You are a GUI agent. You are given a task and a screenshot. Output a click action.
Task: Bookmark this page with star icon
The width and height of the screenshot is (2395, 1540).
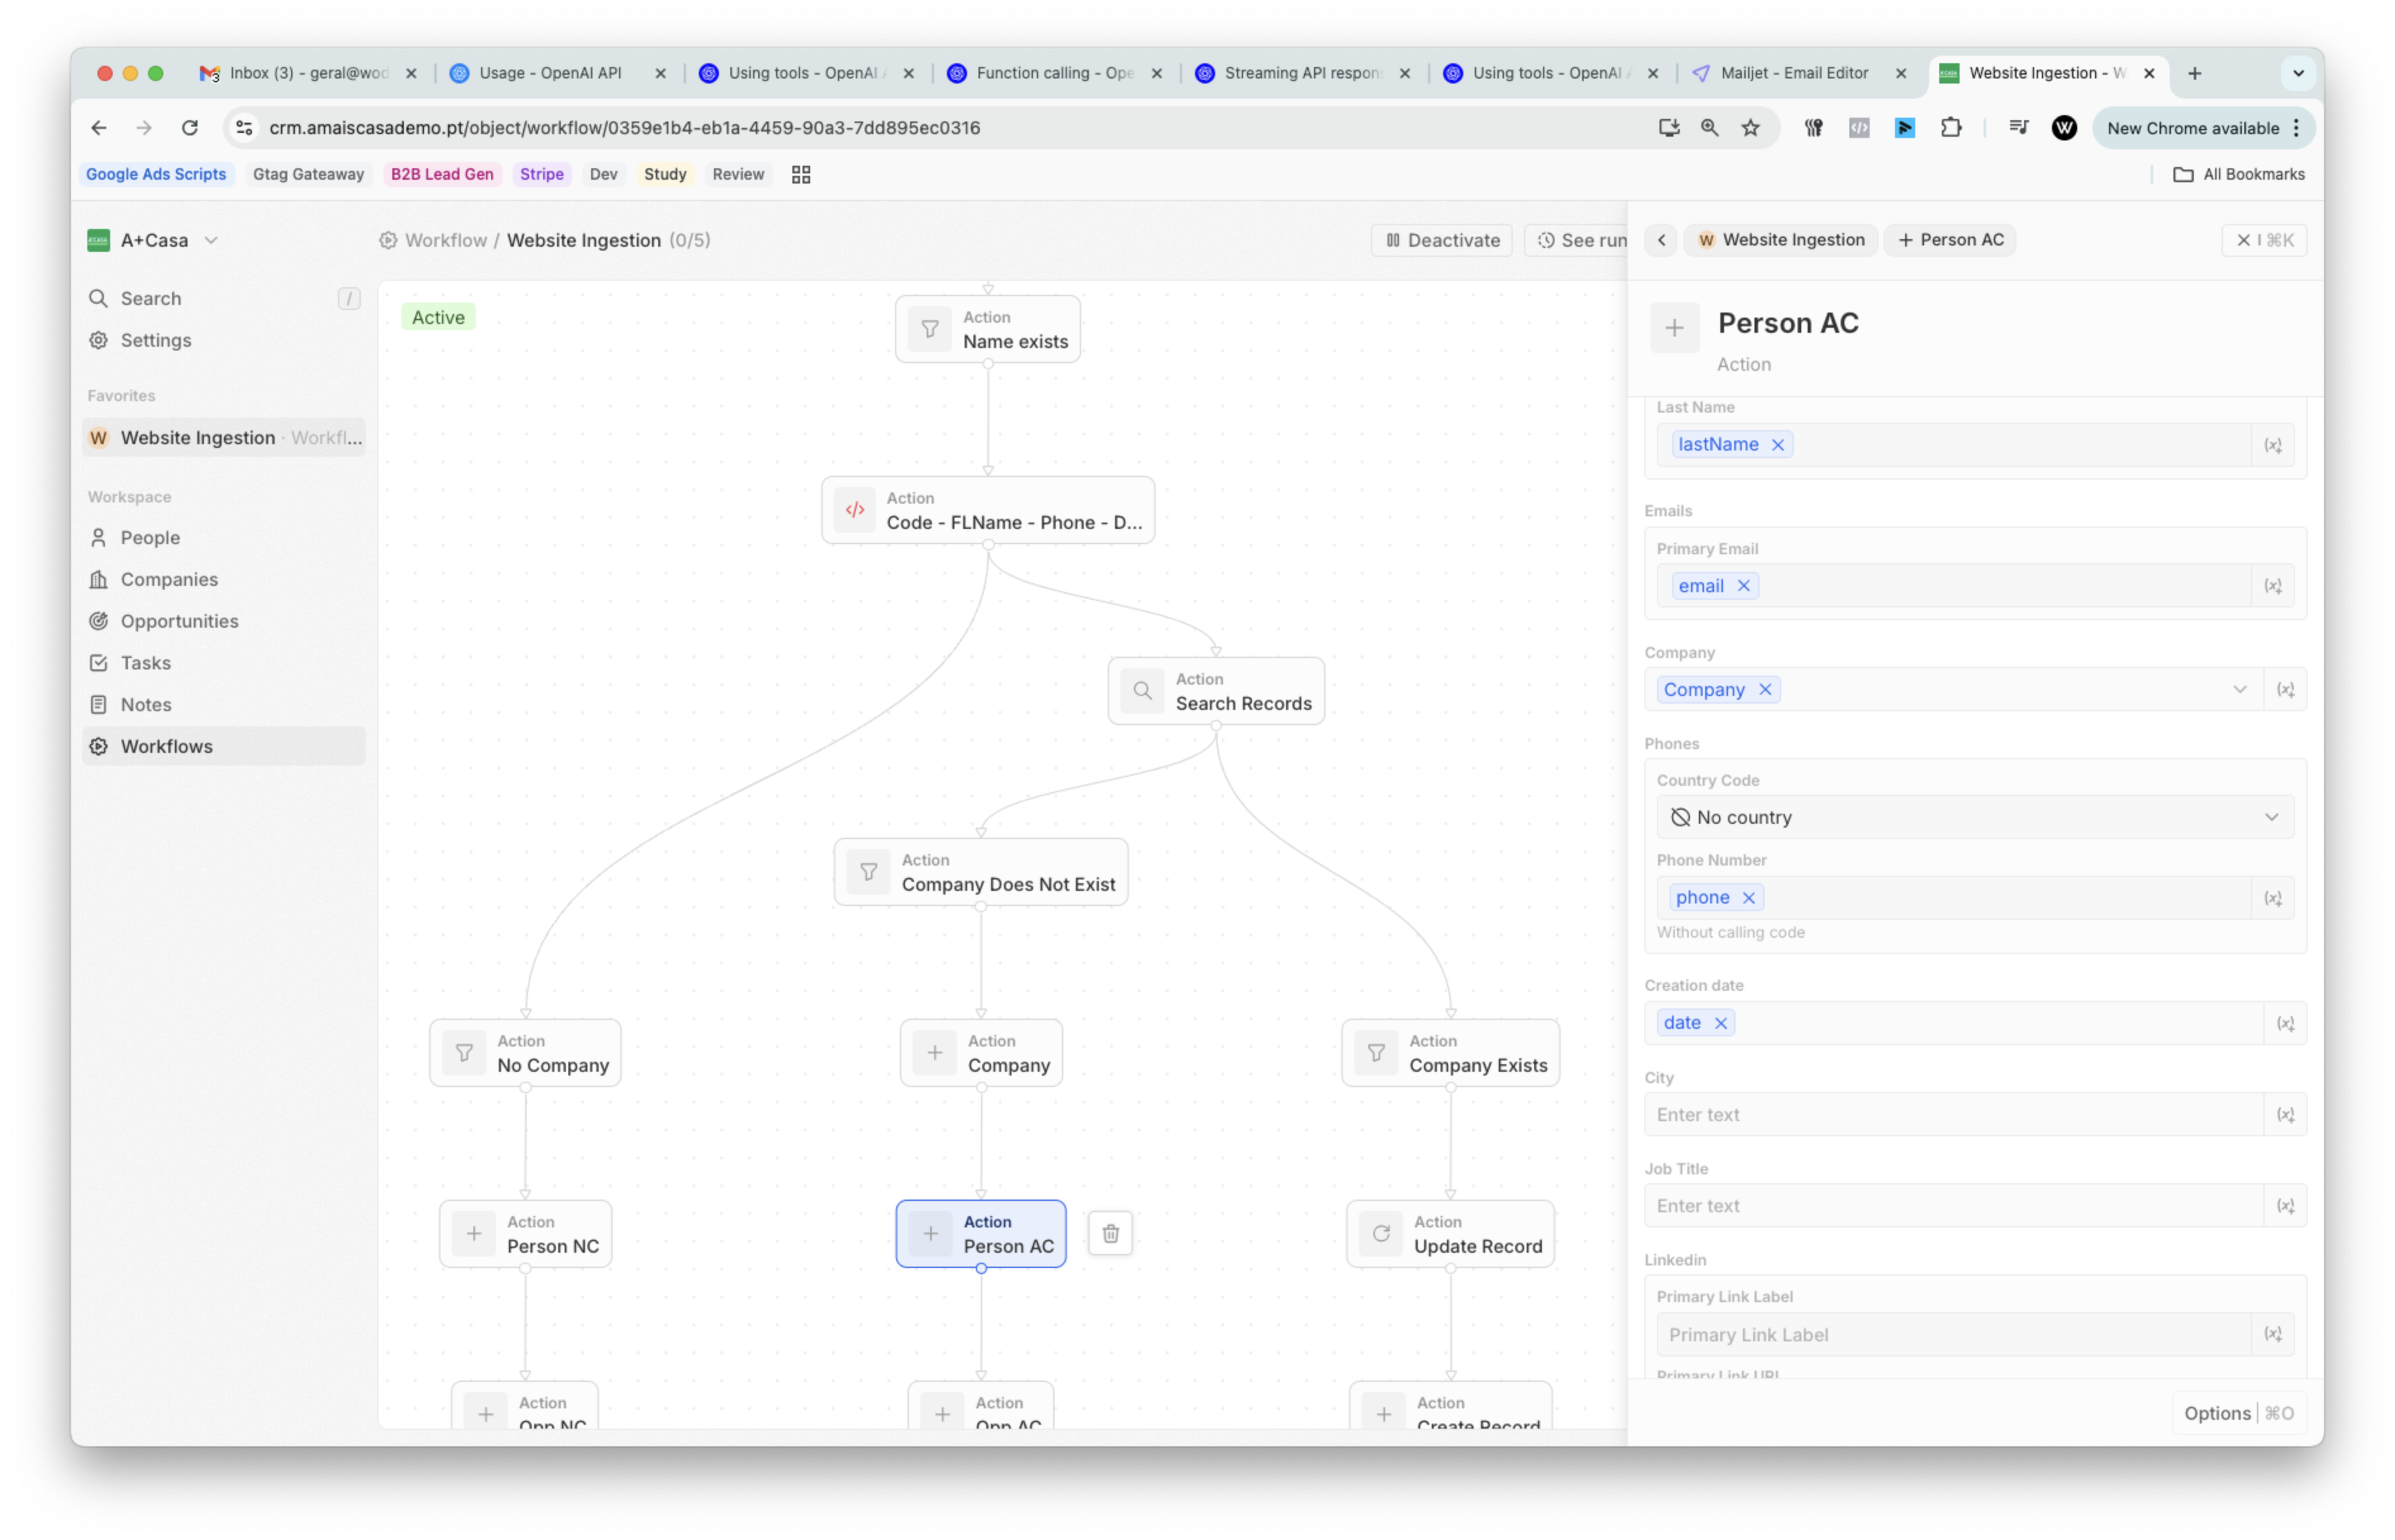(x=1750, y=128)
